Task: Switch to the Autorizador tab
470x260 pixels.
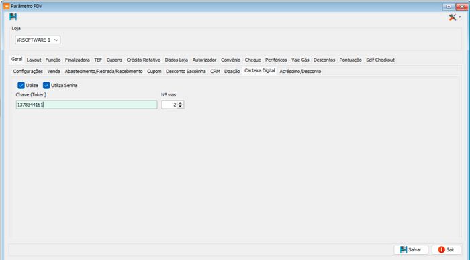Action: [204, 60]
